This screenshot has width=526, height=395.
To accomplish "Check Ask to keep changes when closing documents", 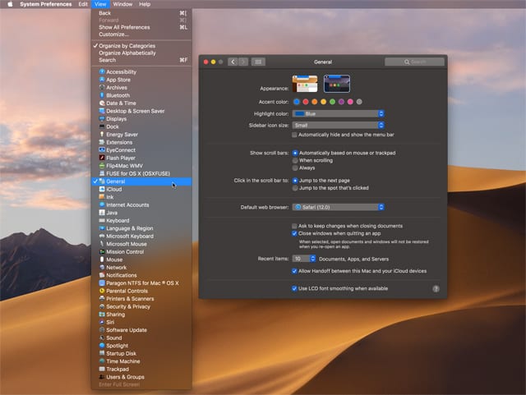I will [x=295, y=226].
